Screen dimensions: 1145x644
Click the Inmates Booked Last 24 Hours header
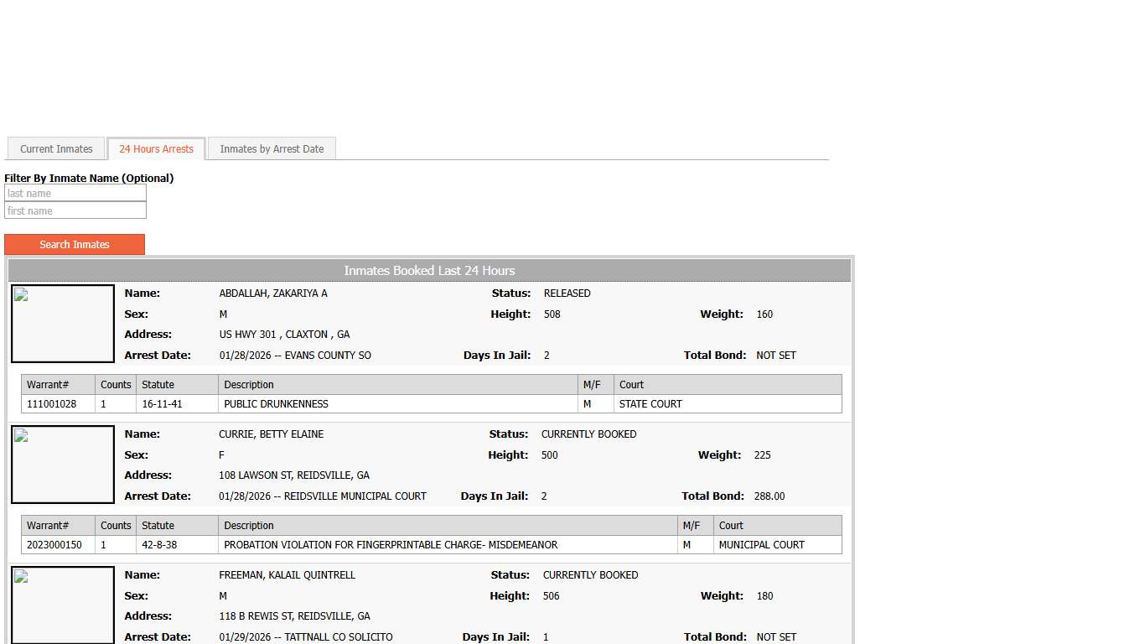tap(429, 271)
